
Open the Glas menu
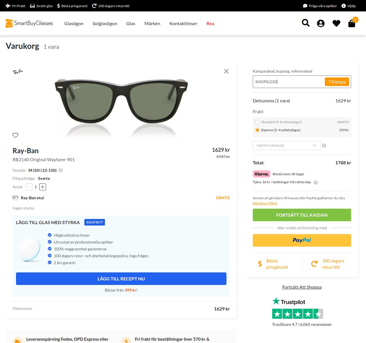pyautogui.click(x=131, y=23)
